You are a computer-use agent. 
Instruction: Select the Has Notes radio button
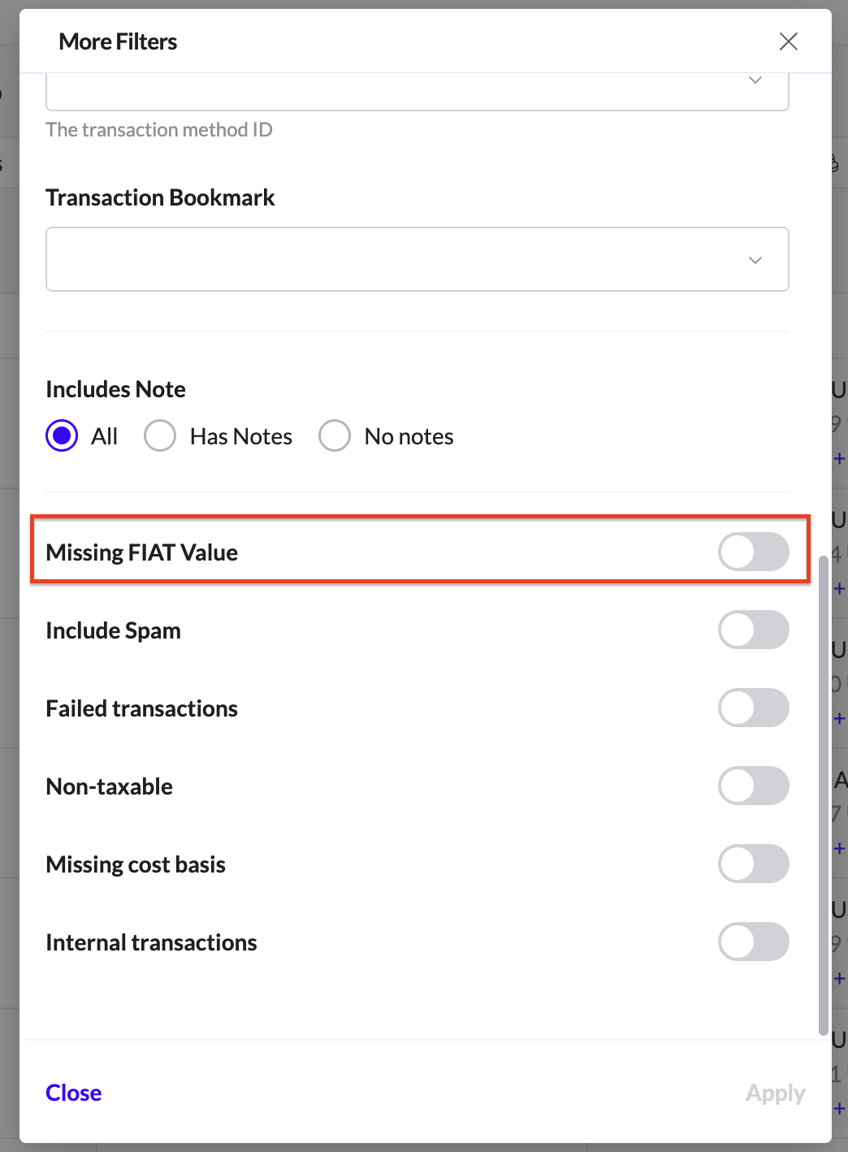160,436
